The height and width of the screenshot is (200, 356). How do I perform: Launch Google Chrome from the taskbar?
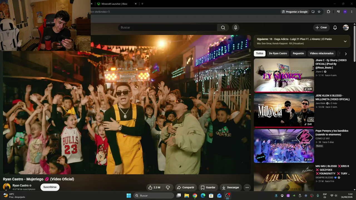195,196
